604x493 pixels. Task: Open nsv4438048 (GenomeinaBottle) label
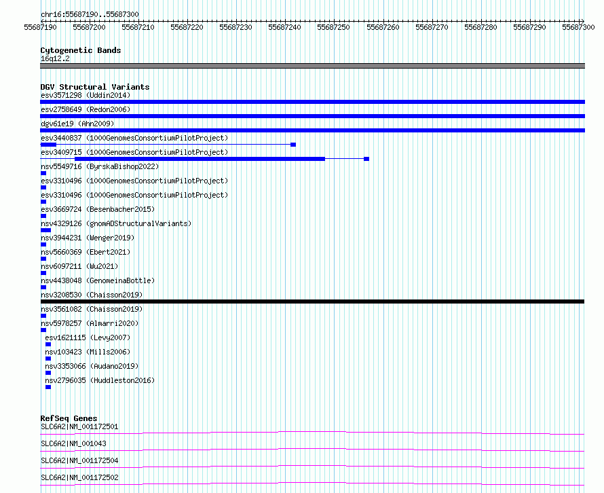coord(98,280)
